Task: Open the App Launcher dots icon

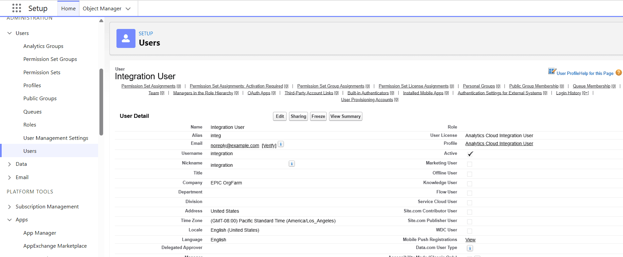Action: [17, 8]
